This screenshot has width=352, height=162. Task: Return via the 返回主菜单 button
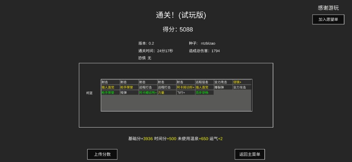pos(250,154)
